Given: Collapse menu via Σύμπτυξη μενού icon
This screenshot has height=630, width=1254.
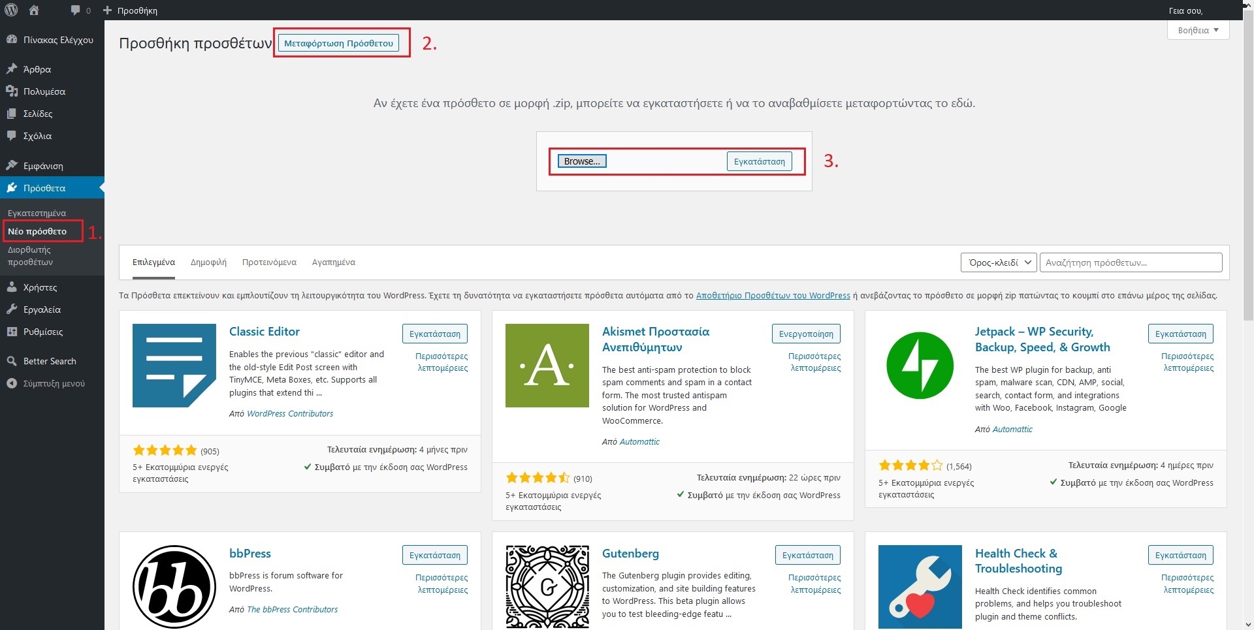Looking at the screenshot, I should (x=11, y=383).
